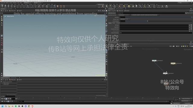The width and height of the screenshot is (193, 108).
Task: Click the Switcher shelf tool
Action: [x=162, y=6]
